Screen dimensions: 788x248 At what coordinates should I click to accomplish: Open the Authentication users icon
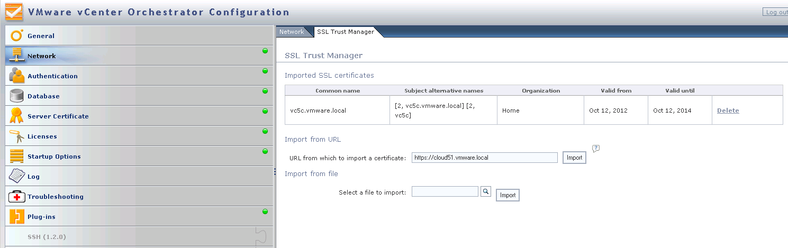tap(17, 76)
